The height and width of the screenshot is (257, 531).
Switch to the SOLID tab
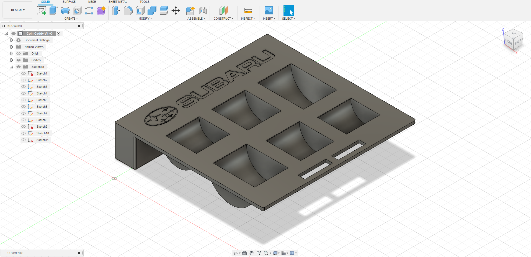[x=46, y=2]
